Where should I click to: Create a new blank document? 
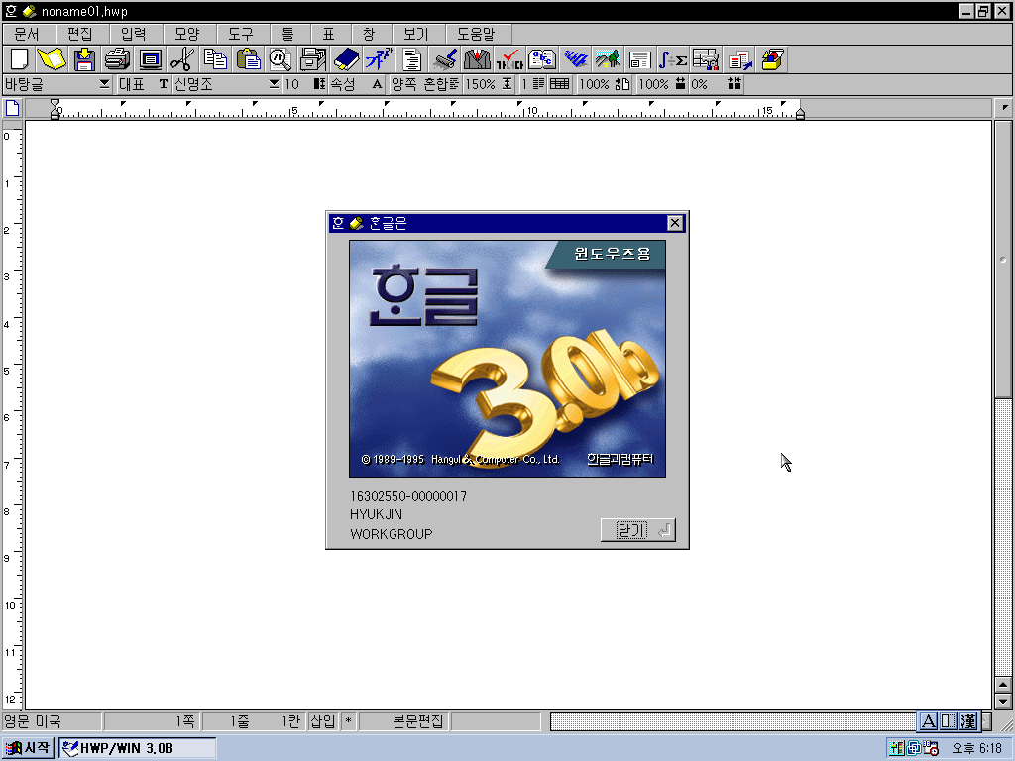20,59
